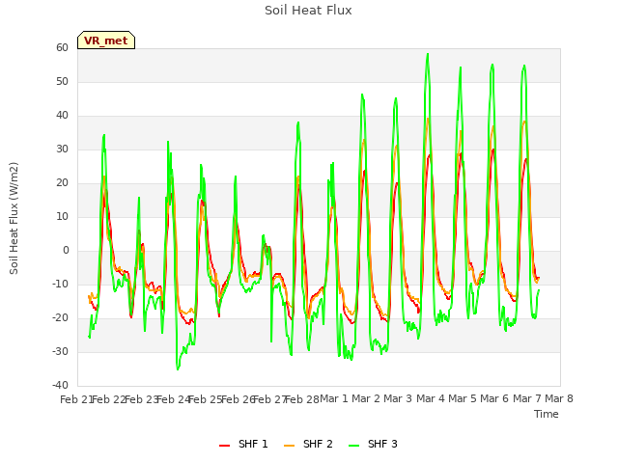The width and height of the screenshot is (618, 463).
Task: Click the lowest green trough near Feb 24
Action: coord(178,368)
